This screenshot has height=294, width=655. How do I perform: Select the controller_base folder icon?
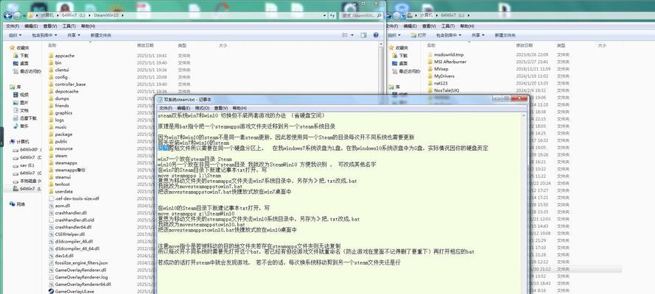click(51, 84)
